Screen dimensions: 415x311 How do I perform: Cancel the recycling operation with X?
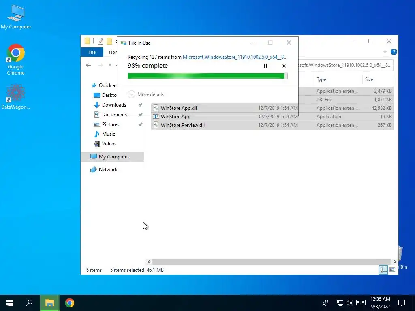(x=284, y=66)
